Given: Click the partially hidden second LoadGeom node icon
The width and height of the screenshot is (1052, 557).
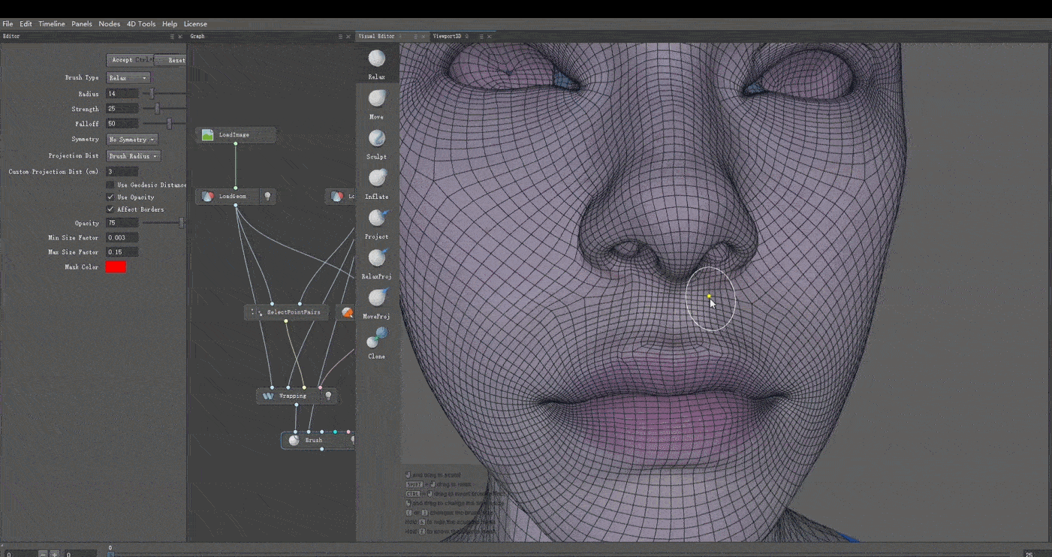Looking at the screenshot, I should (x=337, y=197).
